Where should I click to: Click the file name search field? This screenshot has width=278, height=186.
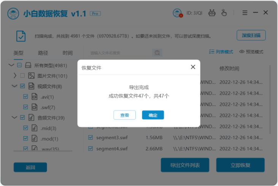pos(121,53)
